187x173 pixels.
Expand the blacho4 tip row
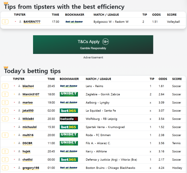click(x=5, y=86)
